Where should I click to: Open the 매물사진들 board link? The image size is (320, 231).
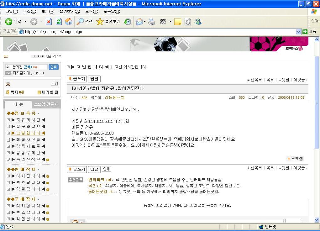28,139
